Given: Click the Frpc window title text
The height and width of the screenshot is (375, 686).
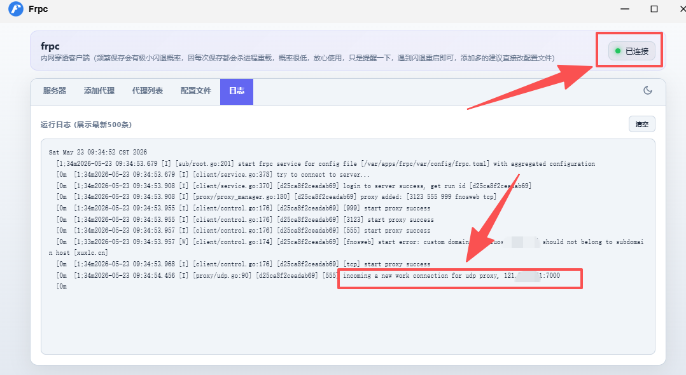Looking at the screenshot, I should tap(38, 9).
